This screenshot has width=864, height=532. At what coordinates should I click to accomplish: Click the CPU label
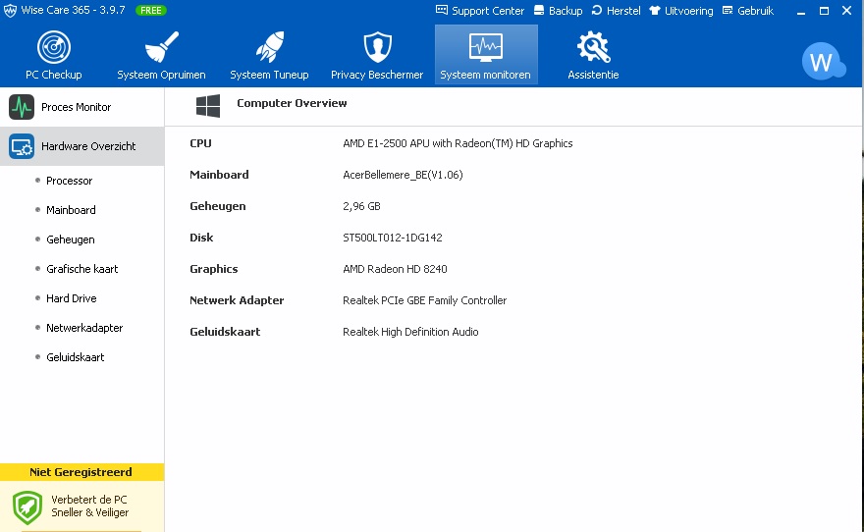pyautogui.click(x=200, y=143)
